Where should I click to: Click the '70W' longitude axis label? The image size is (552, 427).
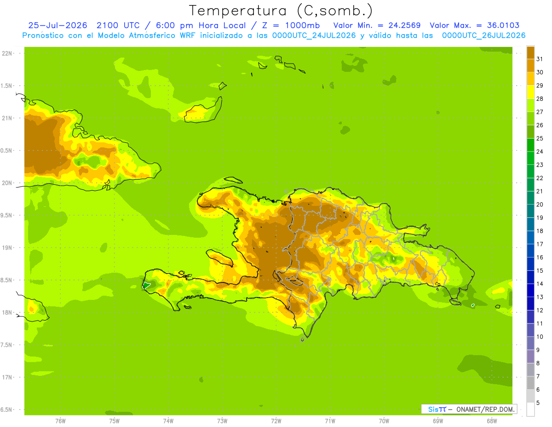click(x=384, y=421)
